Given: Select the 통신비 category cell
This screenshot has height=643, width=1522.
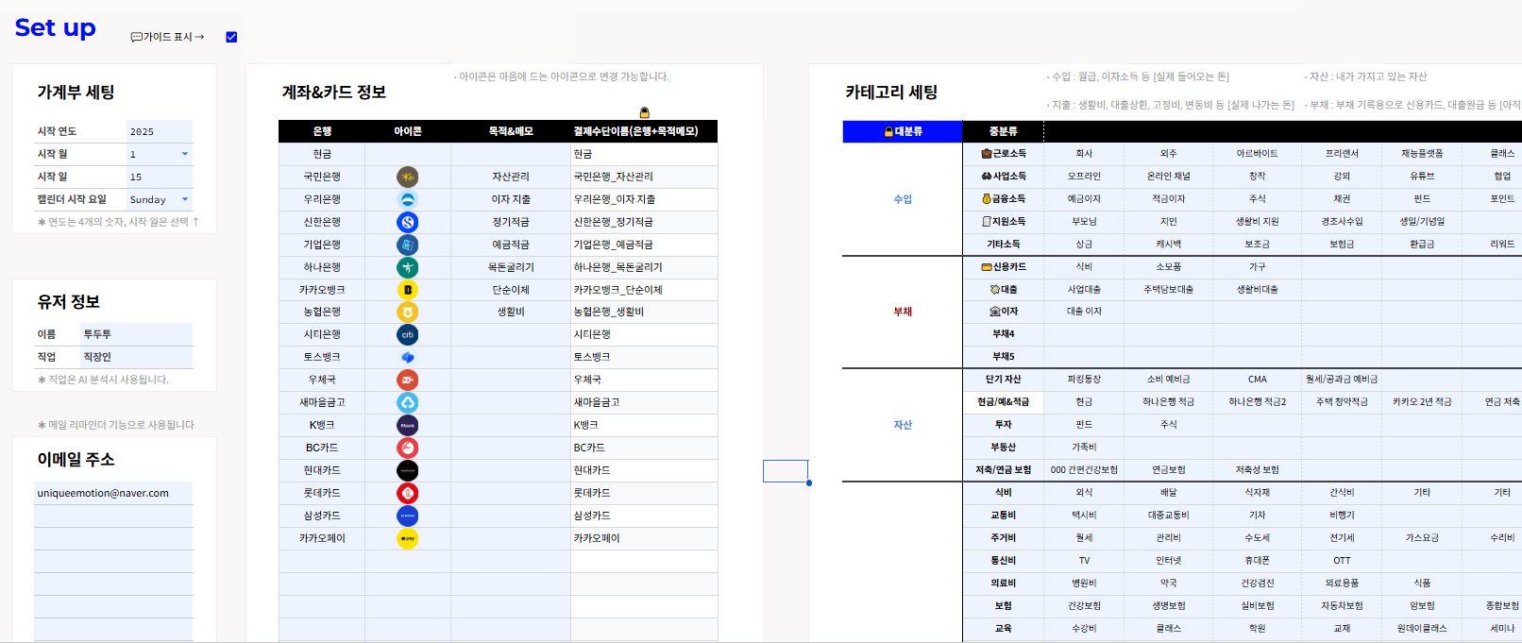Looking at the screenshot, I should point(1003,561).
